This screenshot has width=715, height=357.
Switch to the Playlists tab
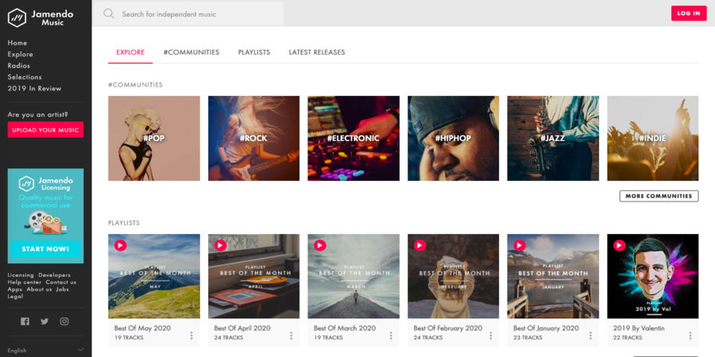[x=254, y=52]
